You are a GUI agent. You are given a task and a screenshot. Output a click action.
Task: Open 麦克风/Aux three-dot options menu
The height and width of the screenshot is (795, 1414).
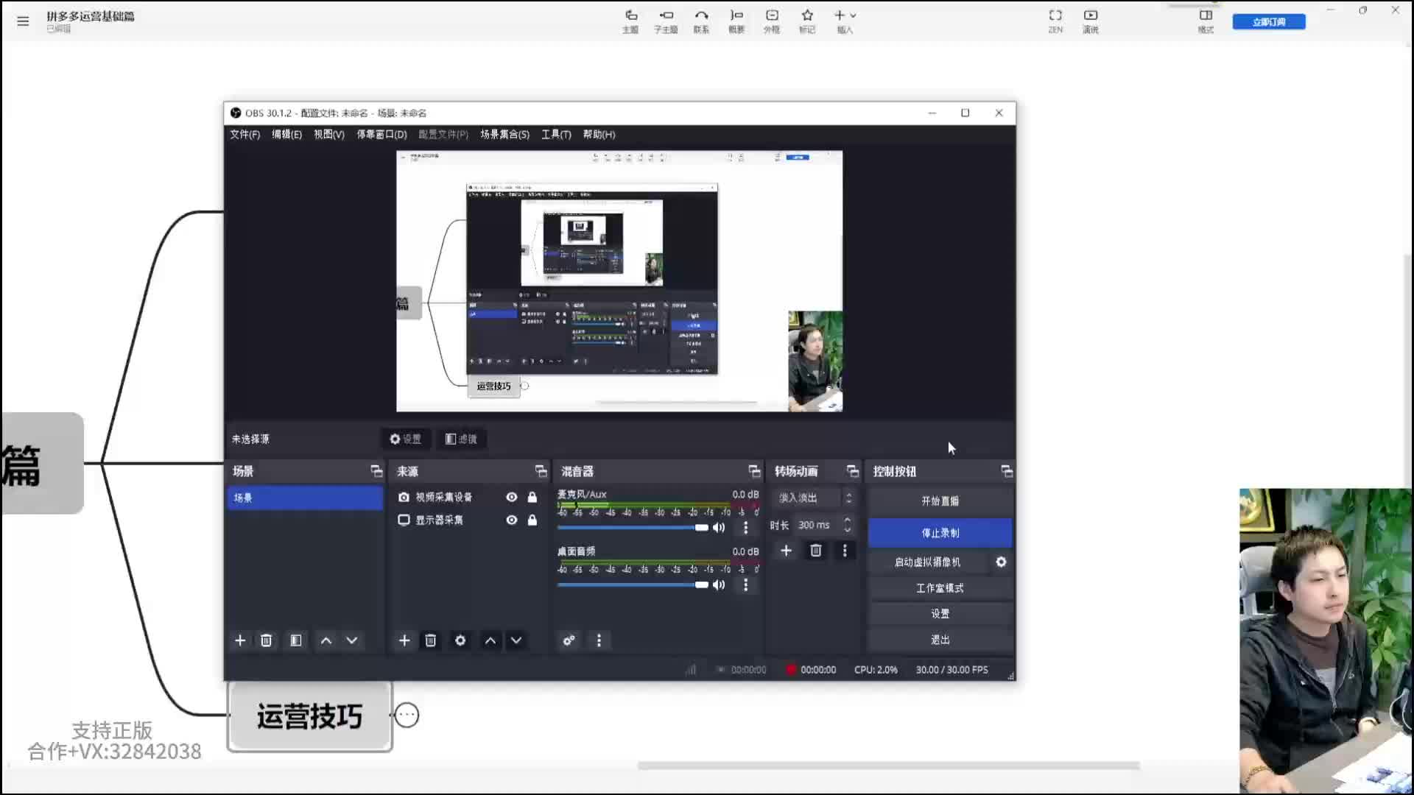[745, 528]
